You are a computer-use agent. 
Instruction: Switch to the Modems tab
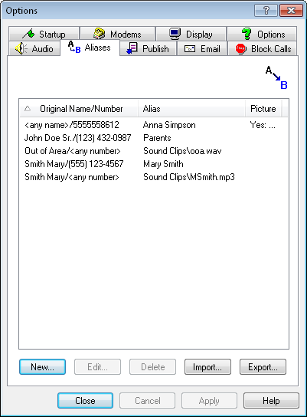tap(117, 34)
